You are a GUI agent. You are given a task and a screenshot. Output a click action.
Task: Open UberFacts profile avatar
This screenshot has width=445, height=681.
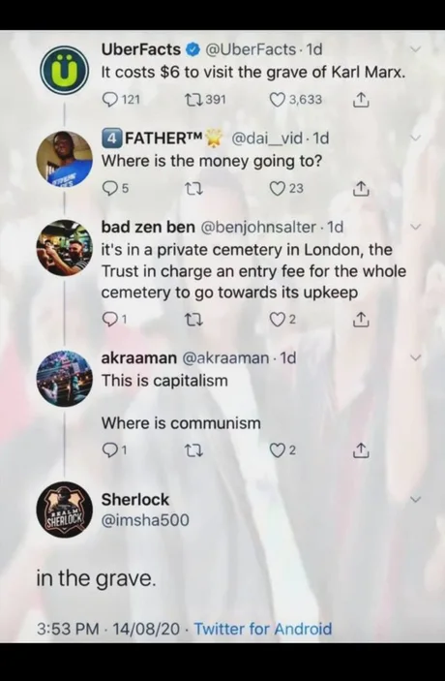[x=65, y=72]
